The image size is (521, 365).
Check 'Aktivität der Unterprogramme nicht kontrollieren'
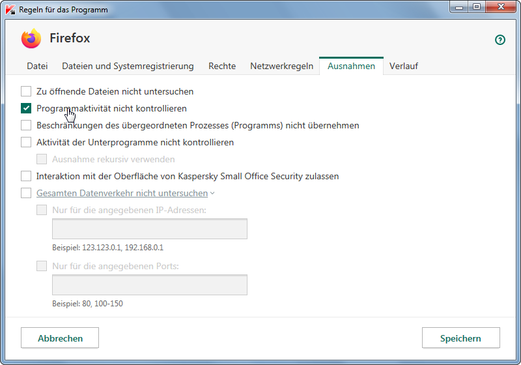click(26, 142)
